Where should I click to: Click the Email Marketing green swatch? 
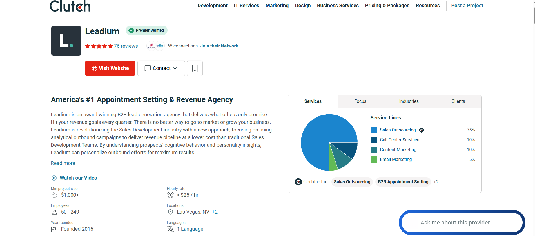coord(374,160)
